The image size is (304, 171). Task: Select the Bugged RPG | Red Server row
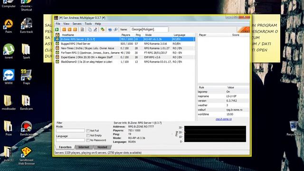(x=125, y=44)
